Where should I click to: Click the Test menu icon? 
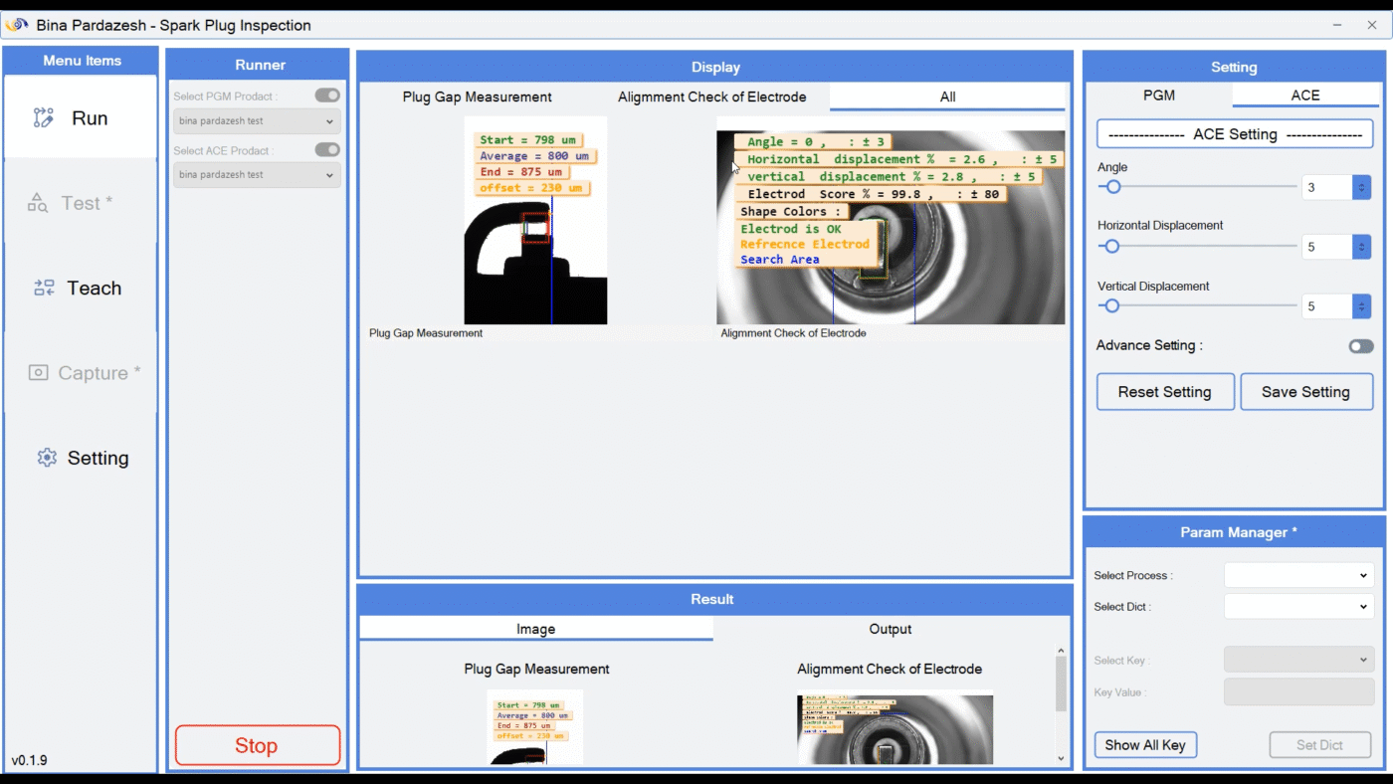click(x=38, y=203)
